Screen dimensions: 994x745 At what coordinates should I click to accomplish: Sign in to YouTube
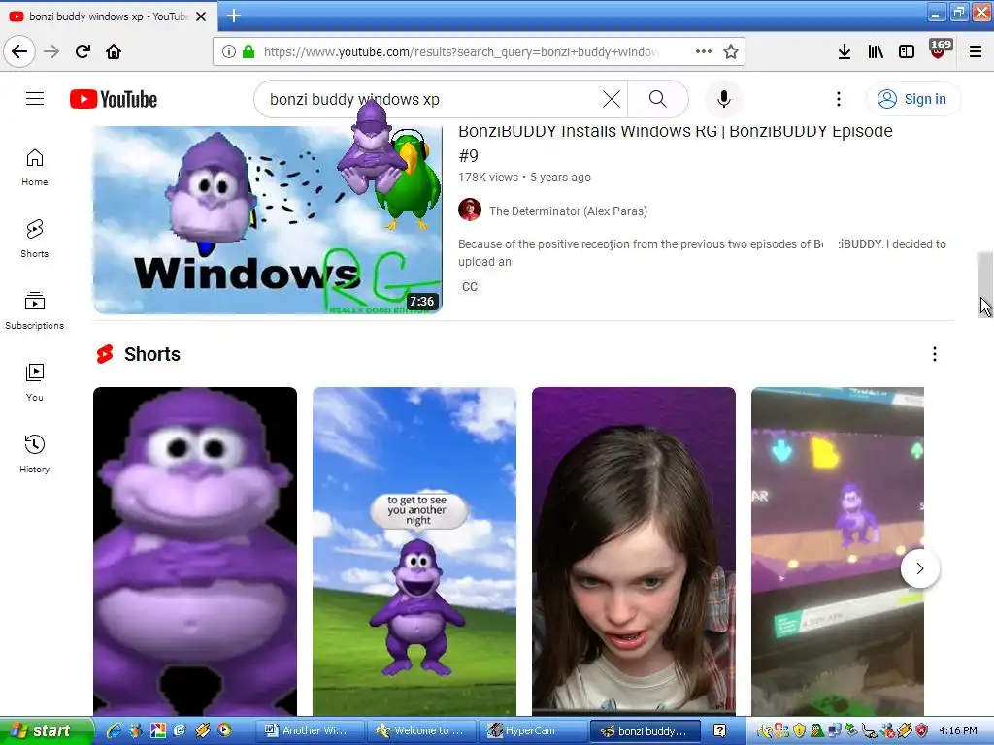[x=912, y=99]
